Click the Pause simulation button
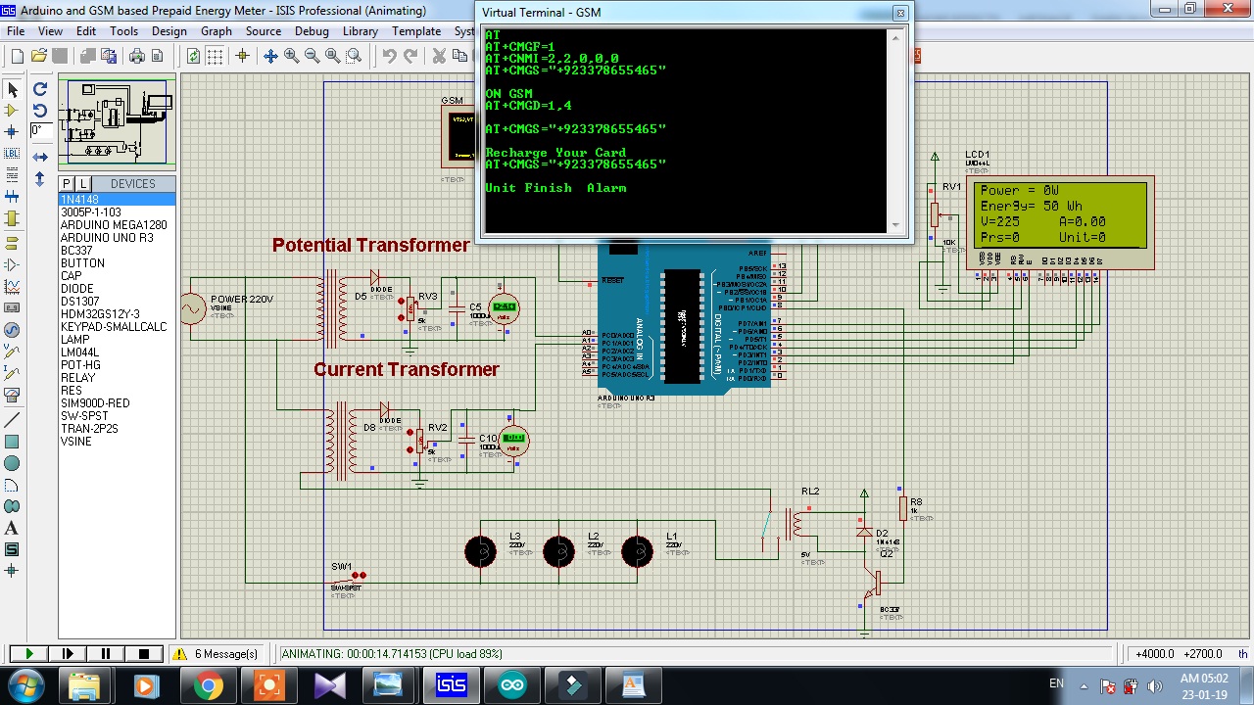This screenshot has height=705, width=1254. (106, 653)
